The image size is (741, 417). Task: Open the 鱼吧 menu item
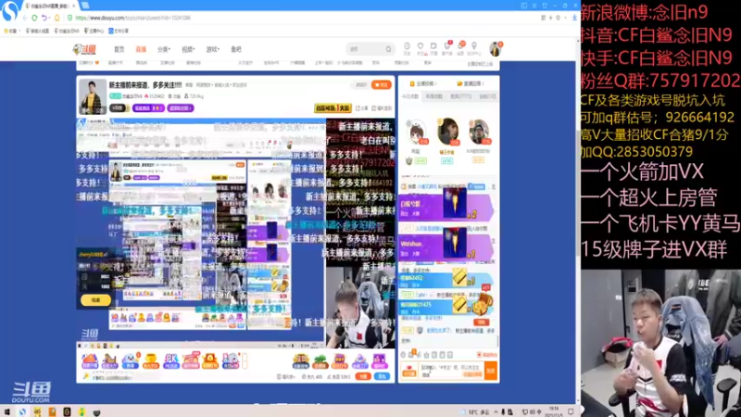coord(236,49)
